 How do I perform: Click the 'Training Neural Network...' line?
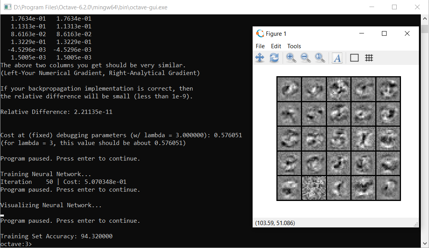(x=46, y=174)
